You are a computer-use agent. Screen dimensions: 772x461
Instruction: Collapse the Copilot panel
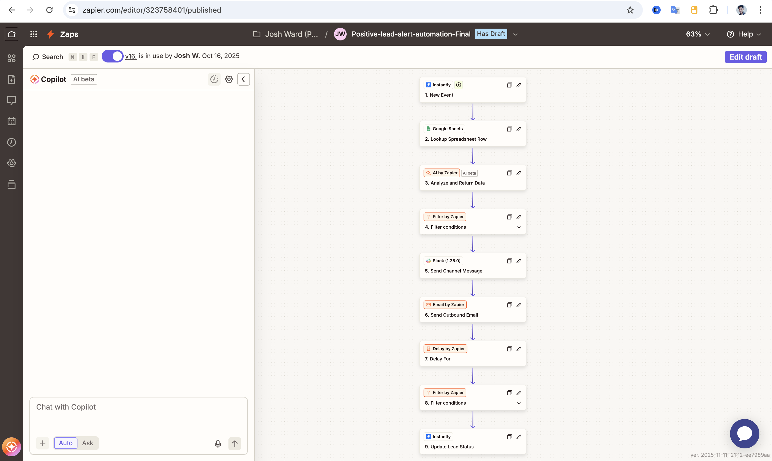pyautogui.click(x=244, y=79)
